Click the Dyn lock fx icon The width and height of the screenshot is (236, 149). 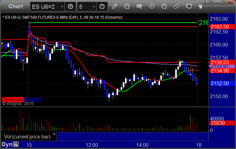[16, 144]
